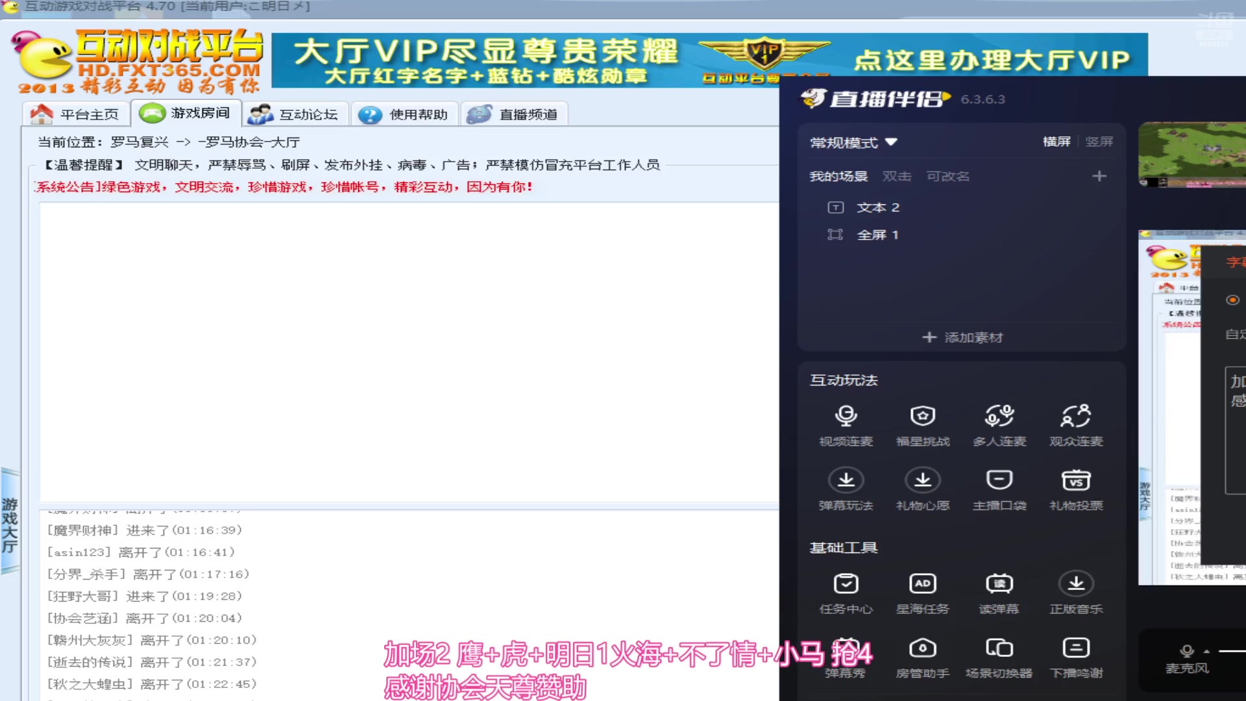Open the 平台主页 tab
The height and width of the screenshot is (701, 1246).
pos(75,114)
